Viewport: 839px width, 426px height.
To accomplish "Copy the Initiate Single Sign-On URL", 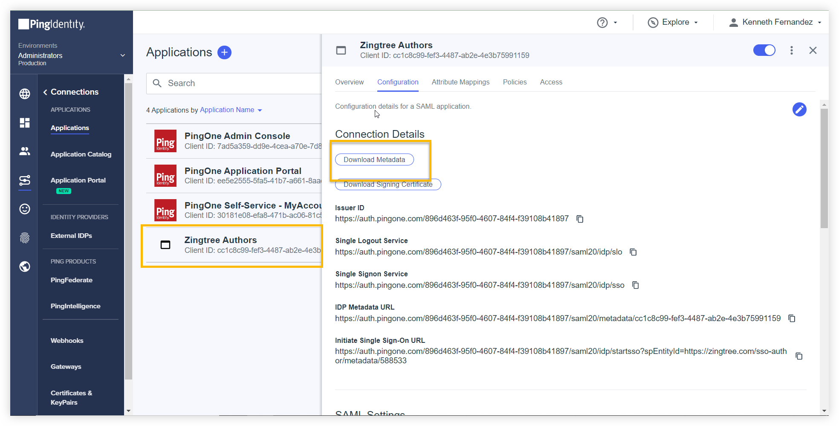I will pos(799,356).
